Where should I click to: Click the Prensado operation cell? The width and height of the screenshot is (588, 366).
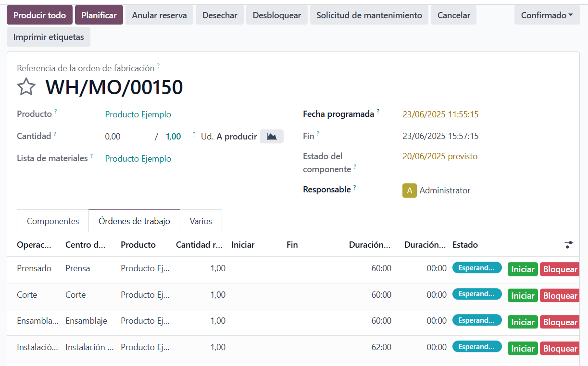34,268
